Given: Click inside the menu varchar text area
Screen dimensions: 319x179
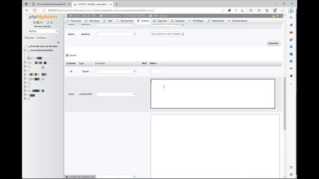Looking at the screenshot, I should pos(213,94).
